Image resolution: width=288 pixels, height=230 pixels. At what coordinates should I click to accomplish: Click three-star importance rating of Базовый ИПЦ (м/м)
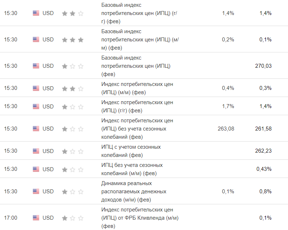(73, 40)
